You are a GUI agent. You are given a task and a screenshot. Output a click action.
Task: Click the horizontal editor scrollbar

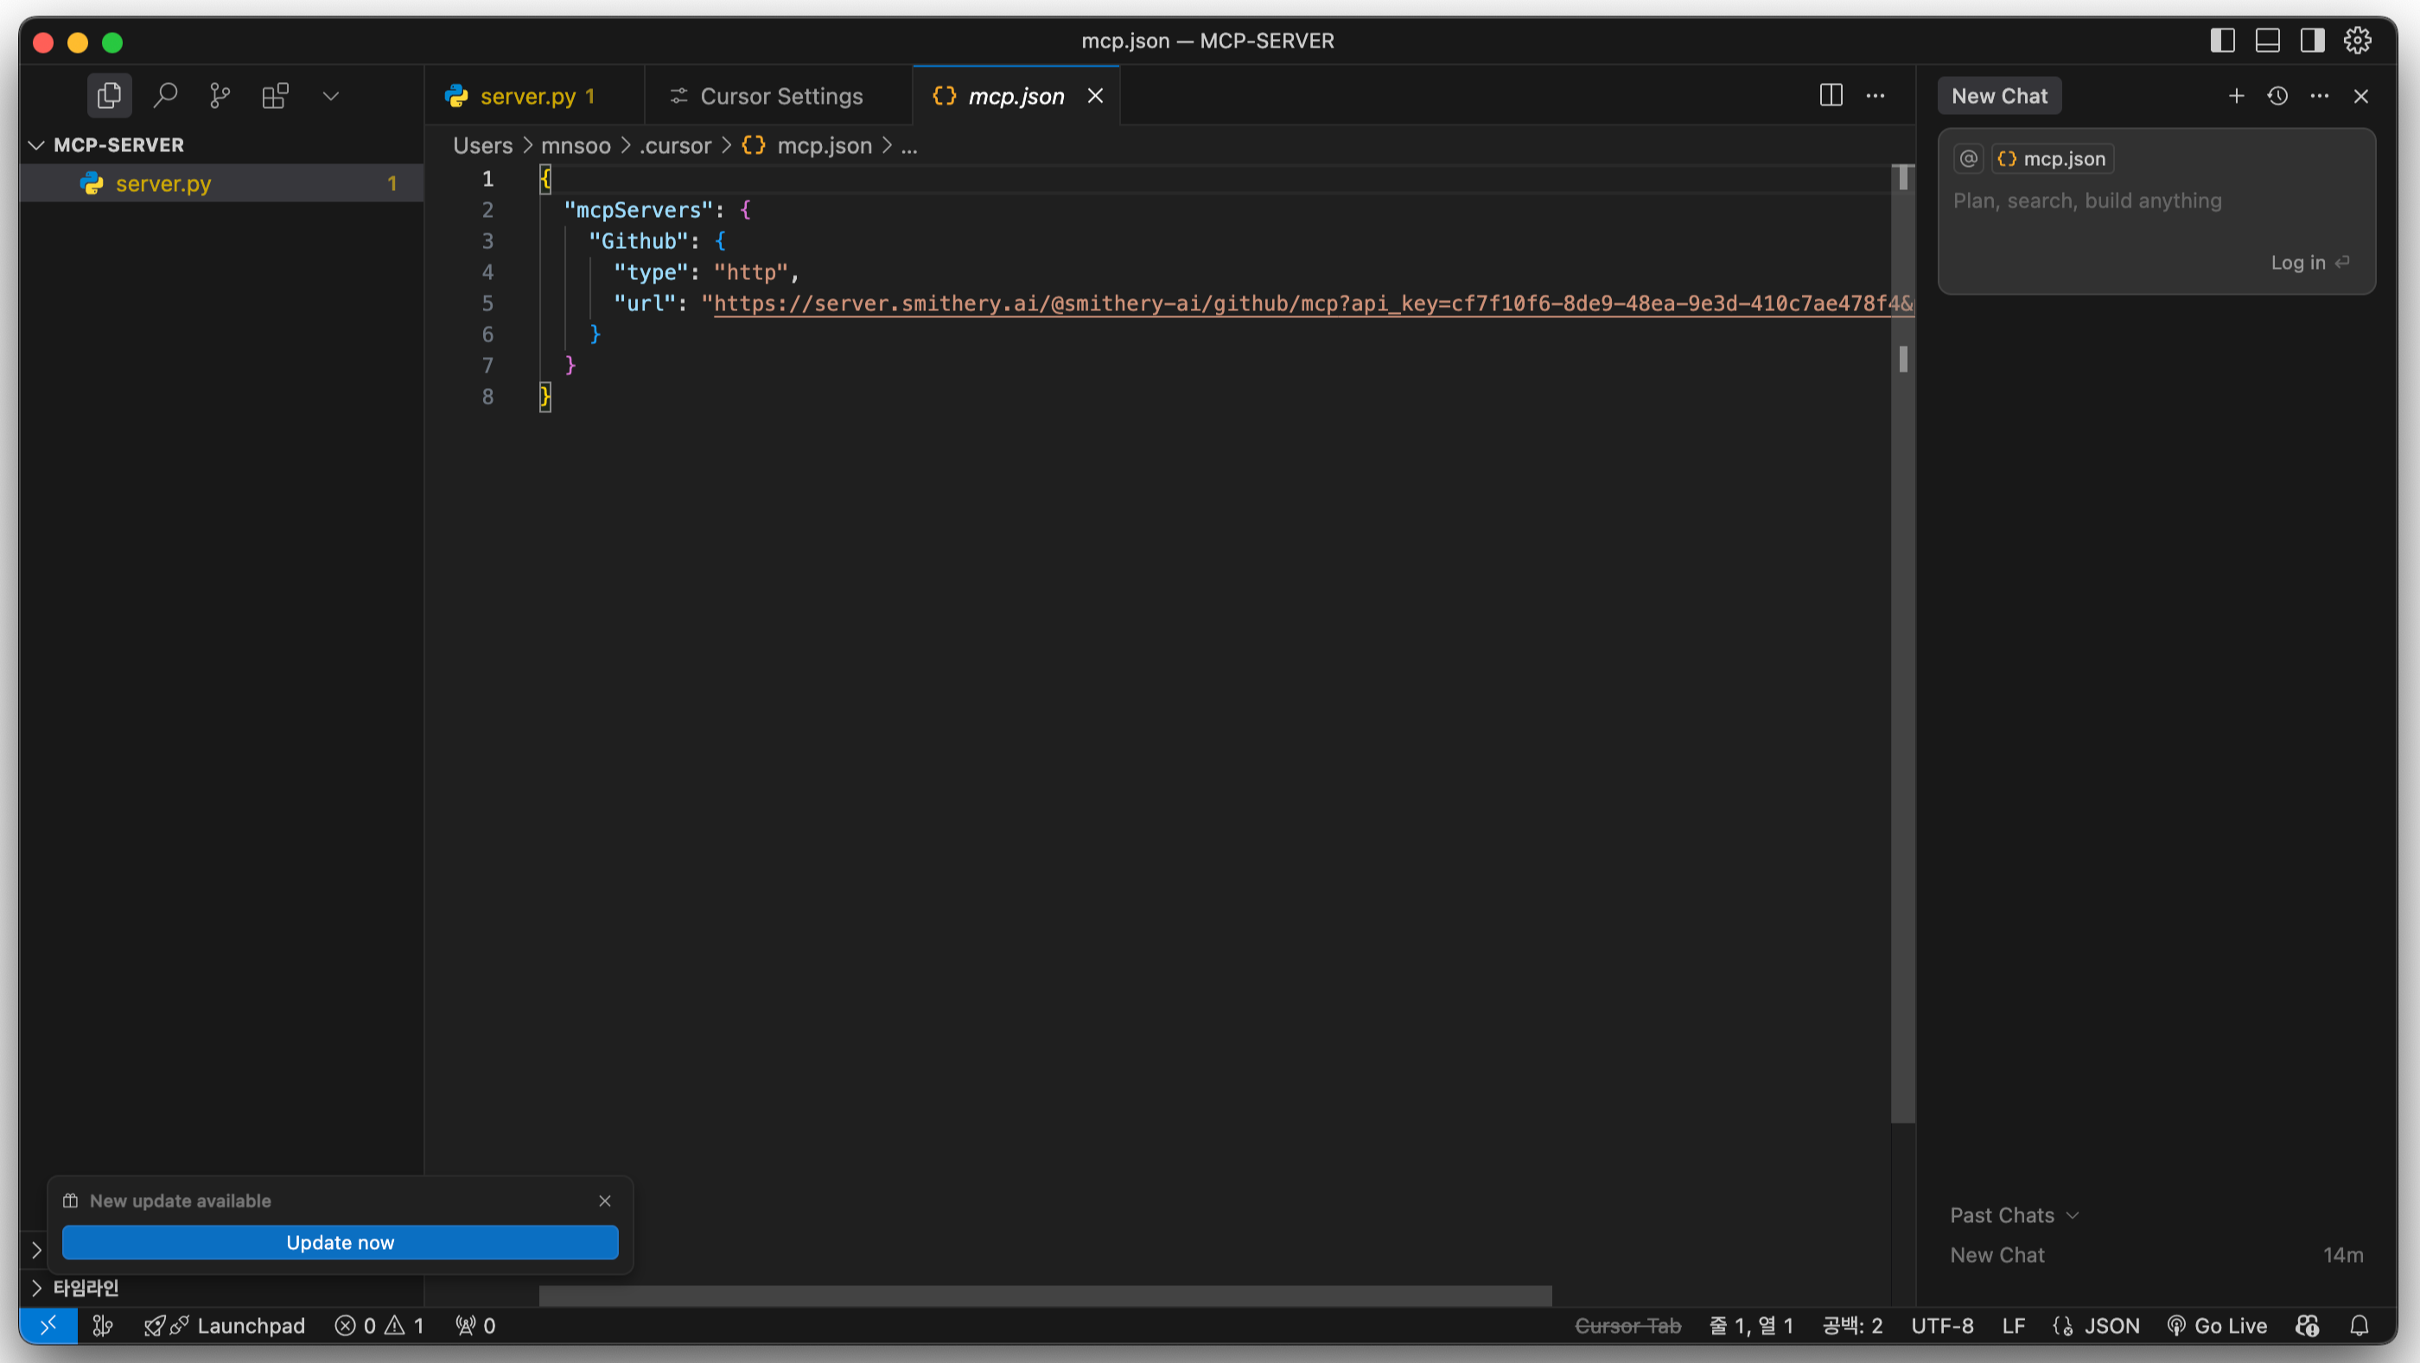(1045, 1296)
